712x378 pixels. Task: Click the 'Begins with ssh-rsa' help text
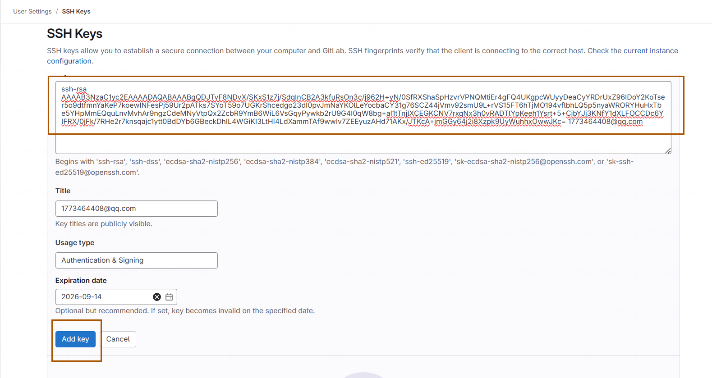point(345,167)
